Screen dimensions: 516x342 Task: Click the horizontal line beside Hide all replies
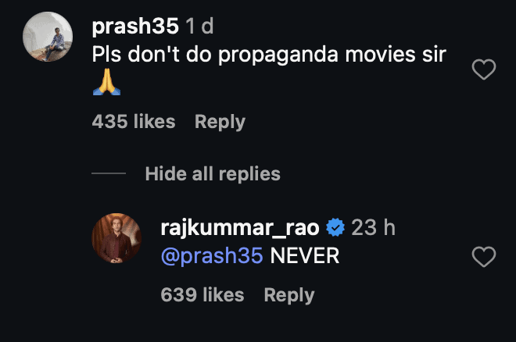[109, 173]
